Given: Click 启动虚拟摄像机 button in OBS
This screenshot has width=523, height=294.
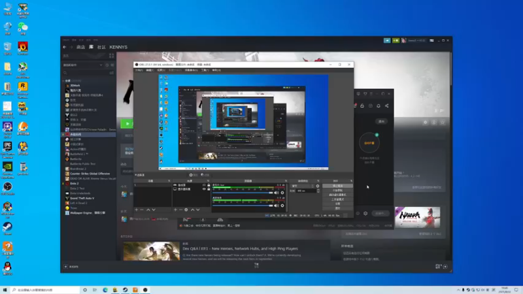Looking at the screenshot, I should pyautogui.click(x=337, y=195).
